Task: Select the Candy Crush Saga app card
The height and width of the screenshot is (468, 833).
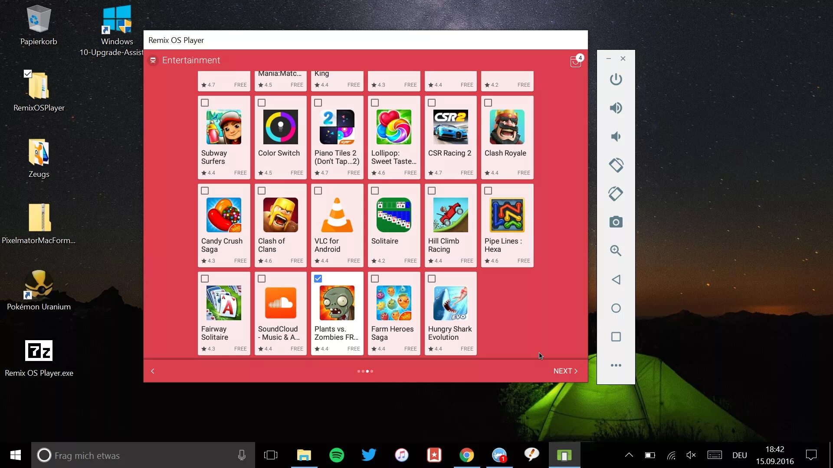Action: pyautogui.click(x=224, y=225)
